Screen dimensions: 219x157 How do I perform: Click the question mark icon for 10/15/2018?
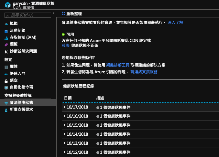click(x=98, y=125)
